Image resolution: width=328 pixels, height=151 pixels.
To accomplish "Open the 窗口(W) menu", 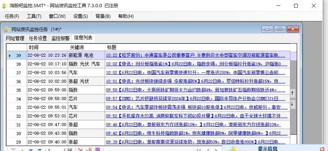I will coord(57,16).
